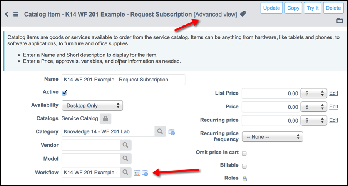Open Model lookup magnifier icon
The image size is (348, 186).
pos(125,159)
